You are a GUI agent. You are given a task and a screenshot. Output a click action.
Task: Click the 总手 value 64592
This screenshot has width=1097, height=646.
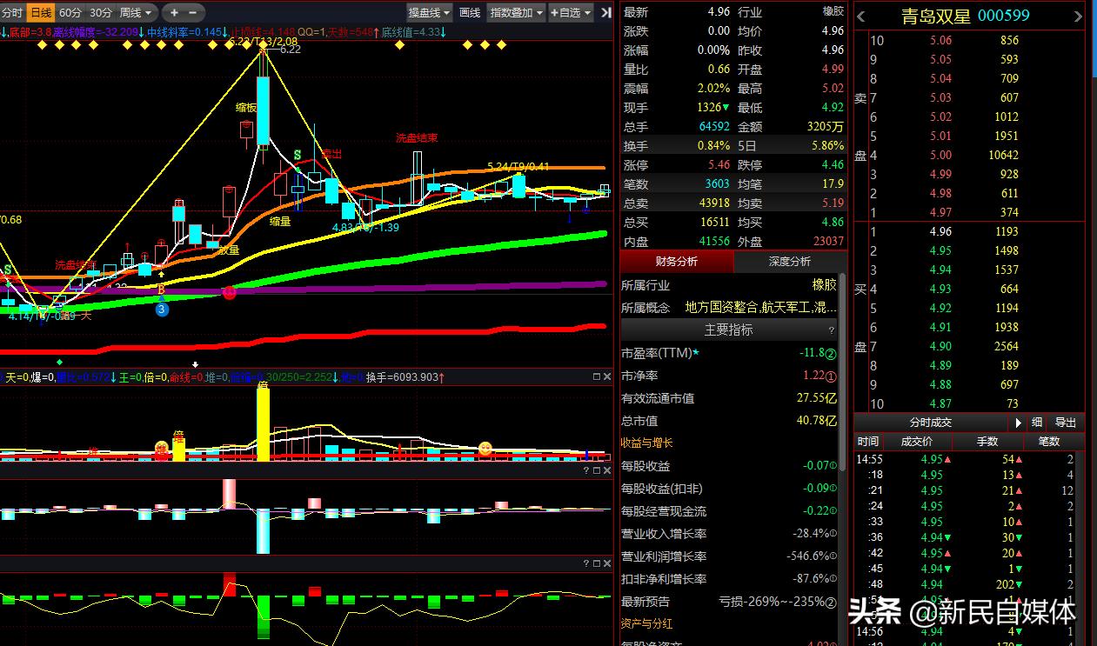714,126
